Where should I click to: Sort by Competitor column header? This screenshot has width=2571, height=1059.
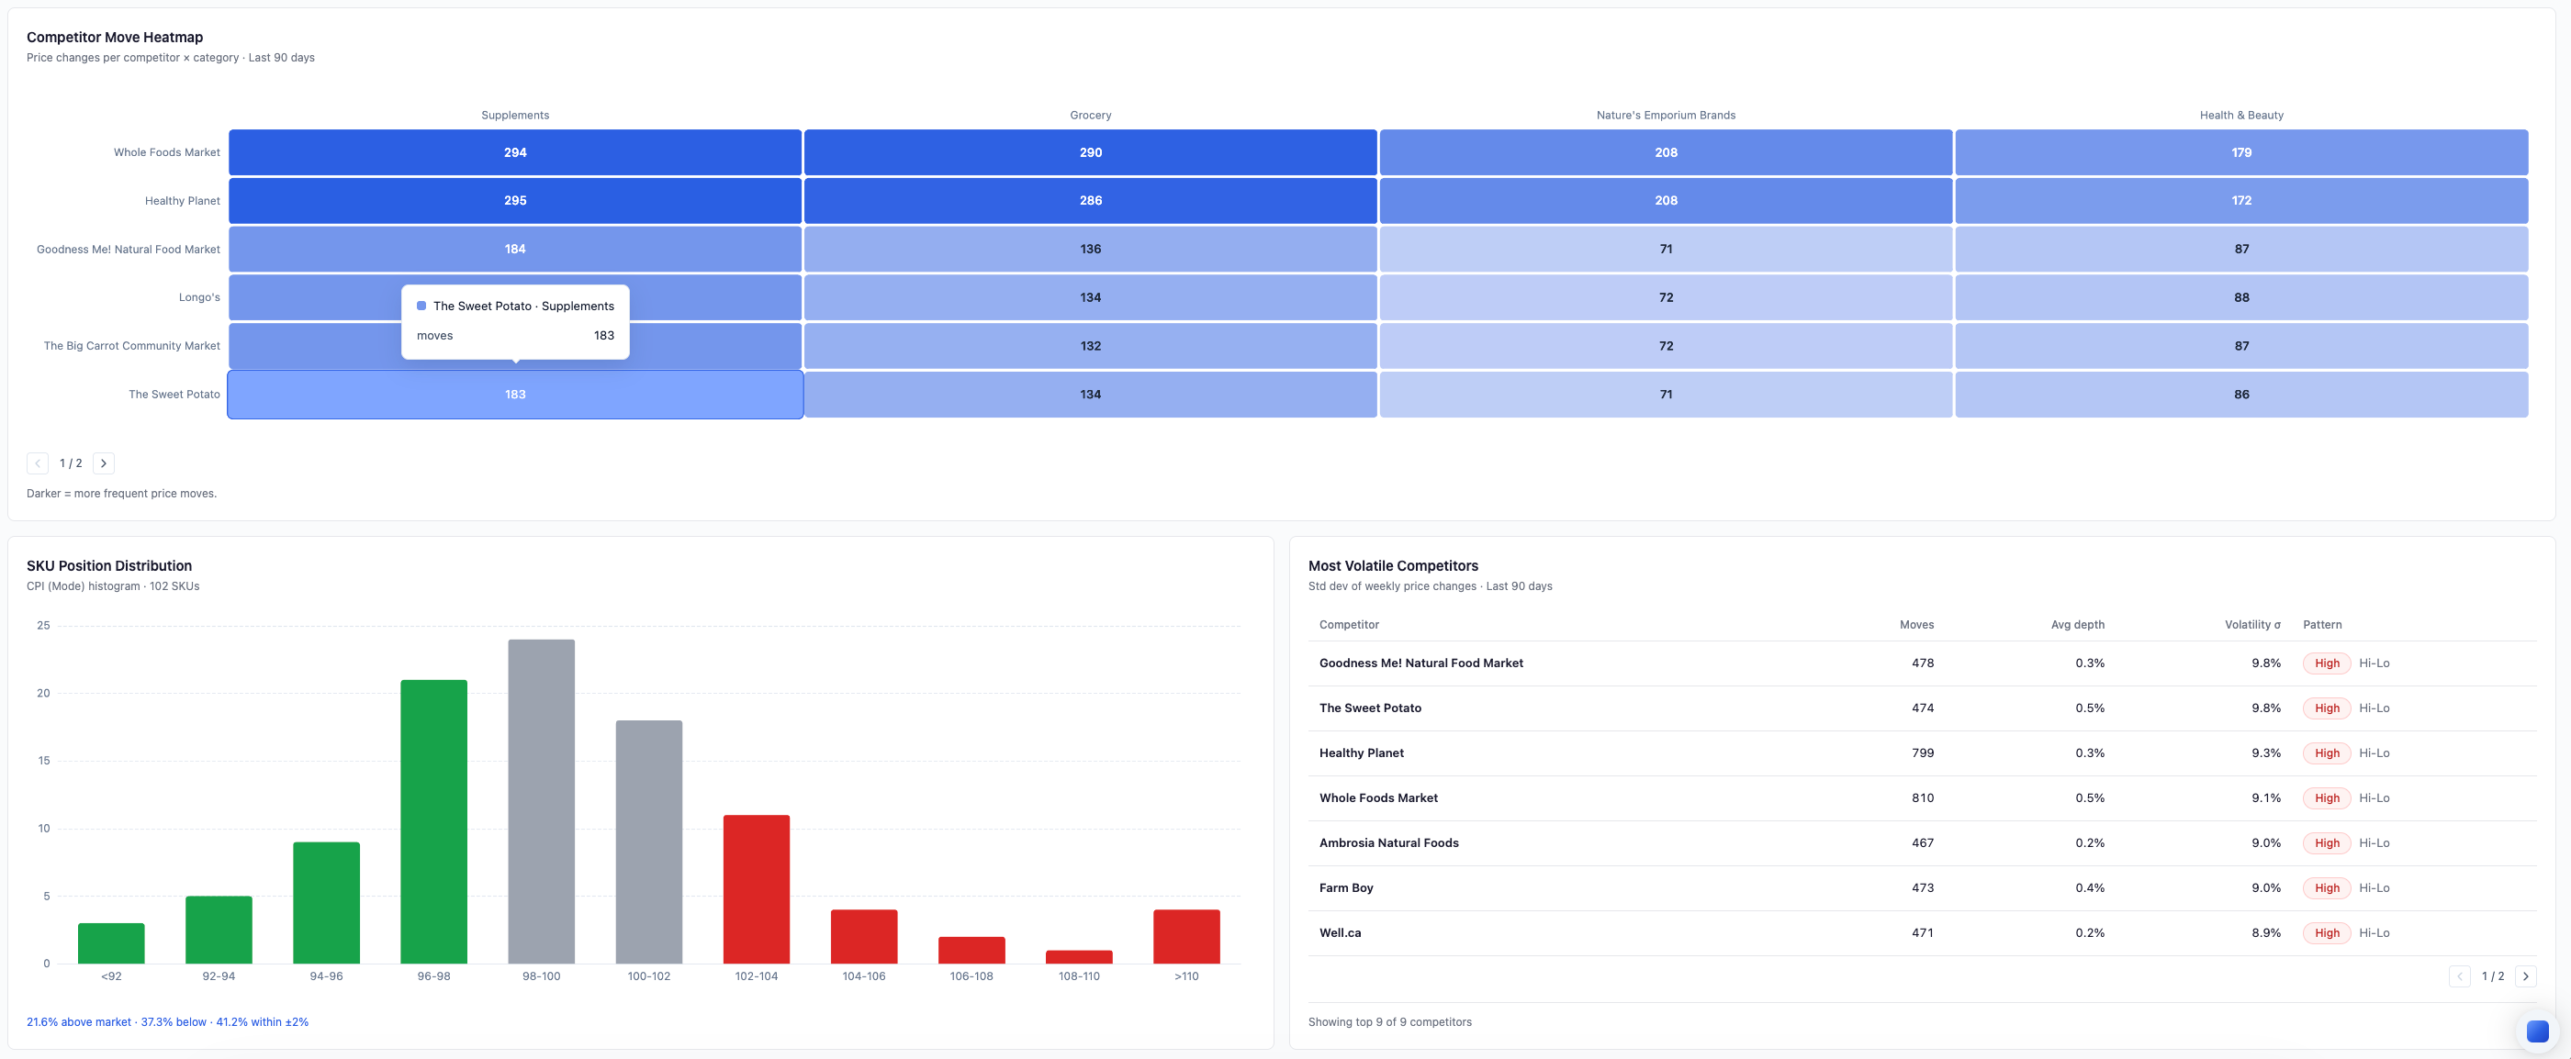1348,625
